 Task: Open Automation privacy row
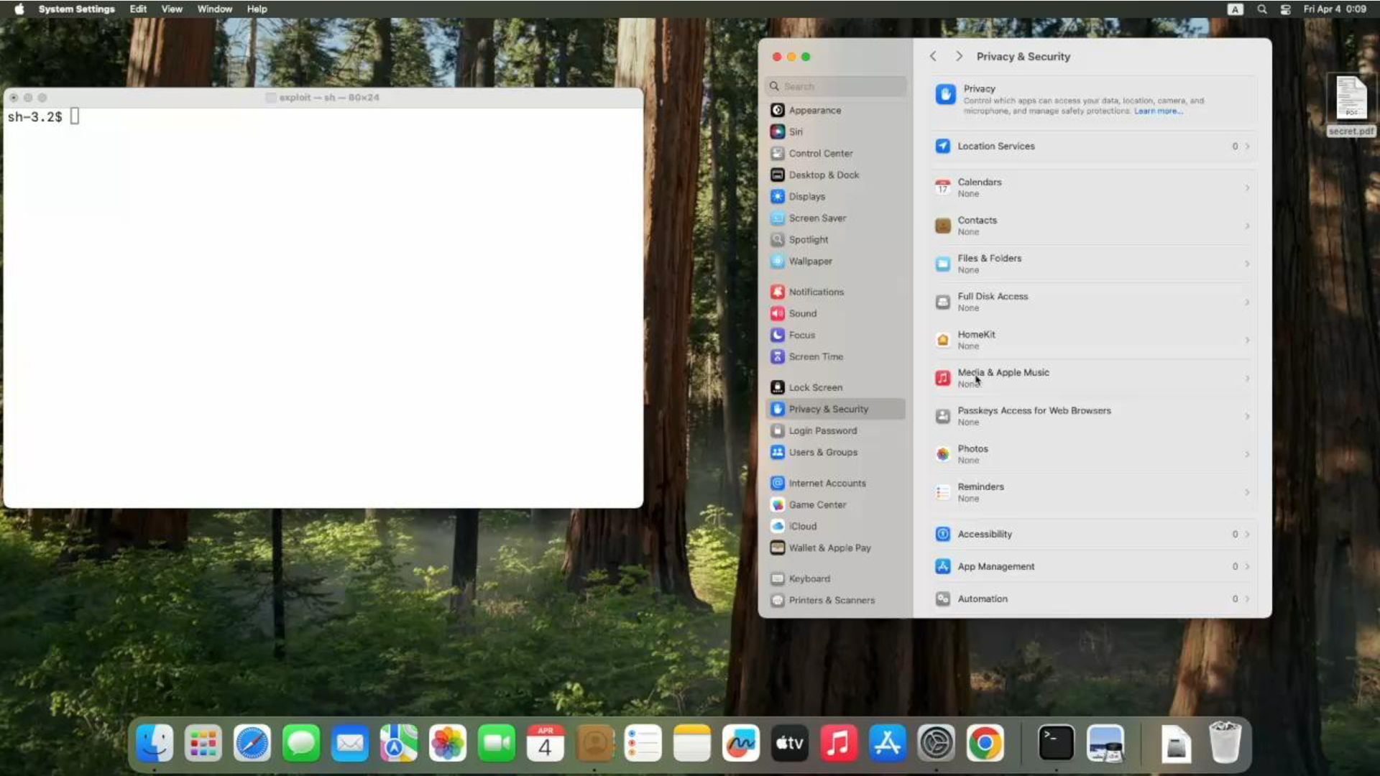pyautogui.click(x=1092, y=599)
